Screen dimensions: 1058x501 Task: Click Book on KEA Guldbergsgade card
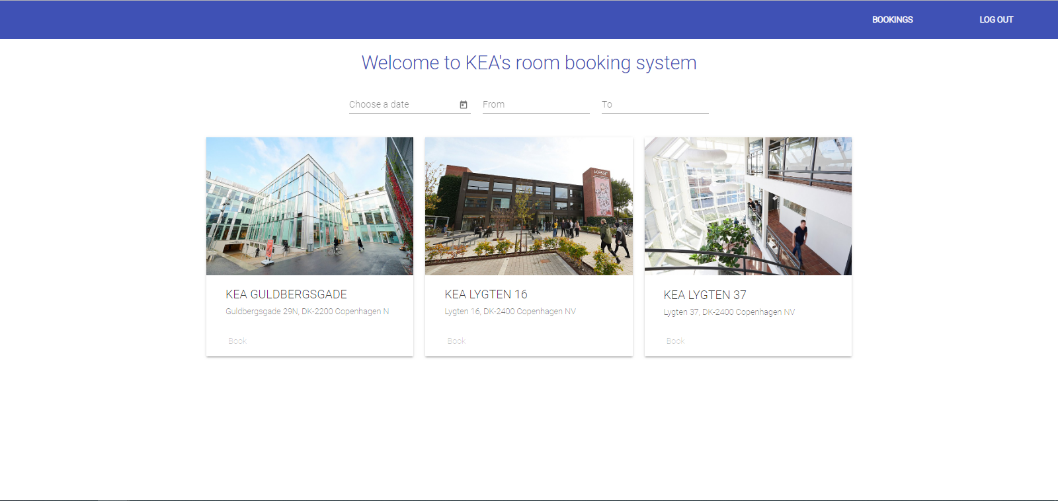237,341
